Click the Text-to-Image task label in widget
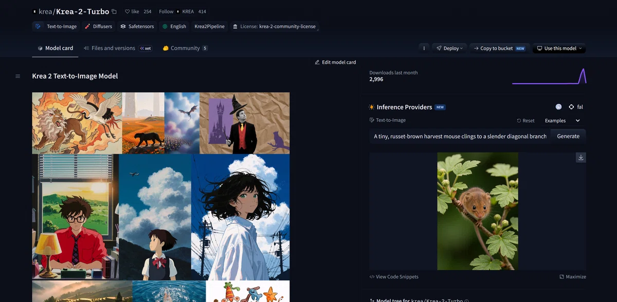This screenshot has height=302, width=617. pos(388,120)
